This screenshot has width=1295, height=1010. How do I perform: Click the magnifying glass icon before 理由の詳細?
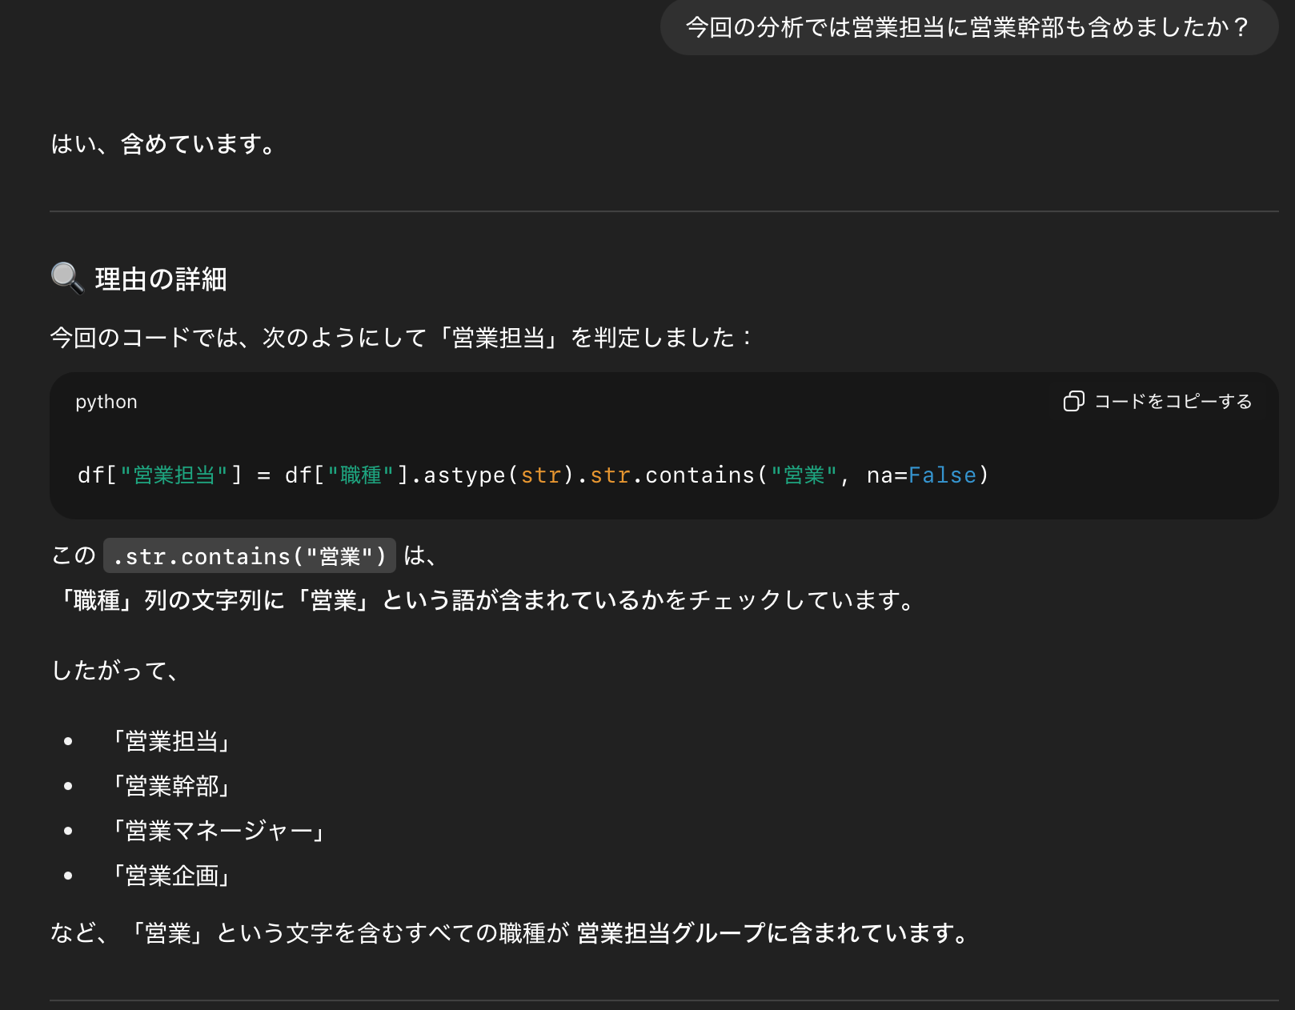click(66, 279)
